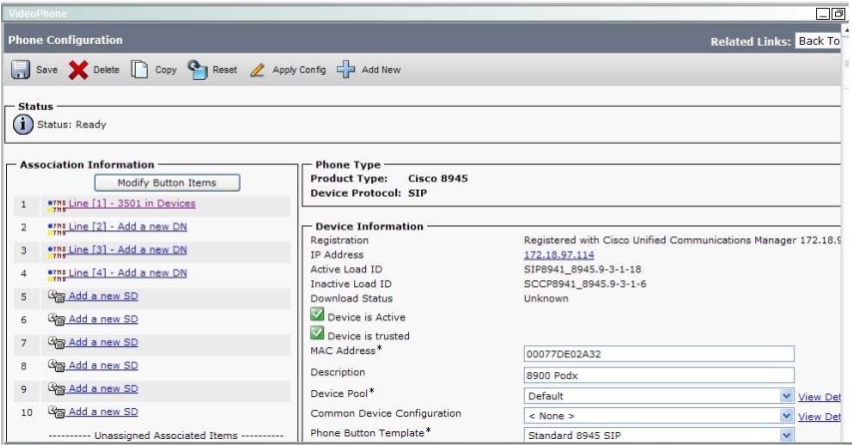Click the SIP8941_8945.9-3-1-18 active load value
This screenshot has height=445, width=852.
tap(583, 269)
